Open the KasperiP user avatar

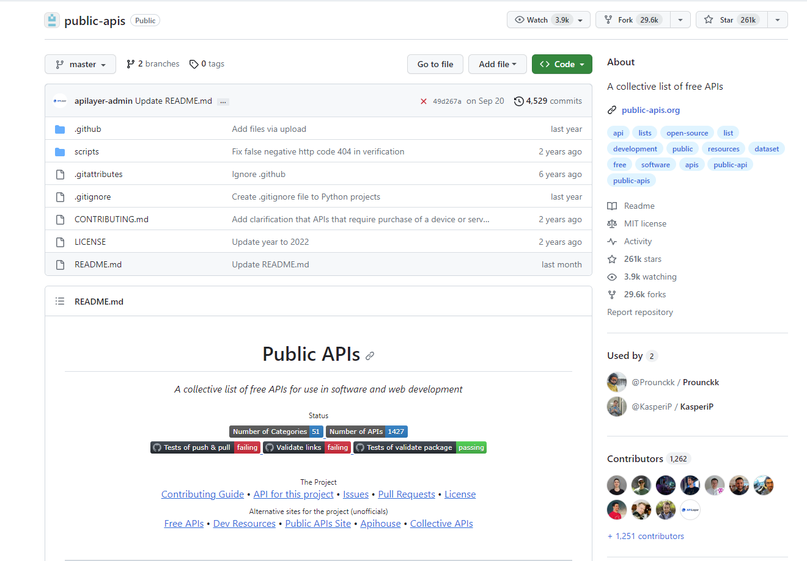(617, 407)
